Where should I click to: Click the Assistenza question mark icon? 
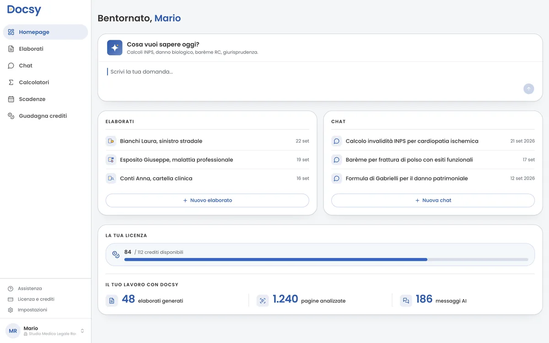point(11,289)
